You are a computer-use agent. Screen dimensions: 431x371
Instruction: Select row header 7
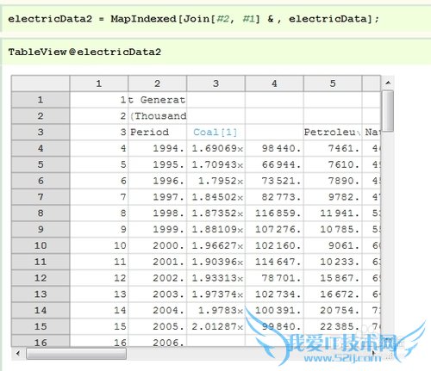41,197
